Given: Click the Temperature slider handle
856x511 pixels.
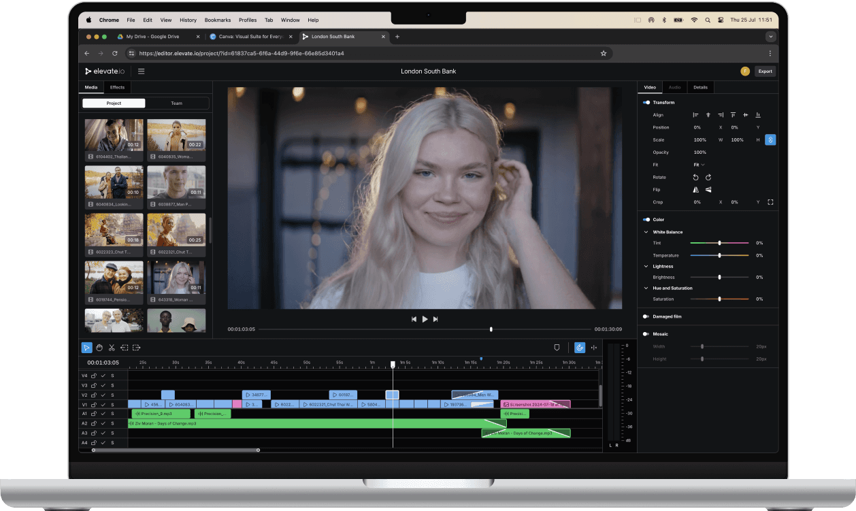Looking at the screenshot, I should (719, 255).
